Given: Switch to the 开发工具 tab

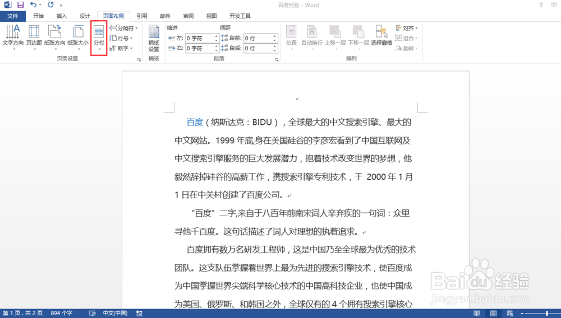Looking at the screenshot, I should pos(240,16).
